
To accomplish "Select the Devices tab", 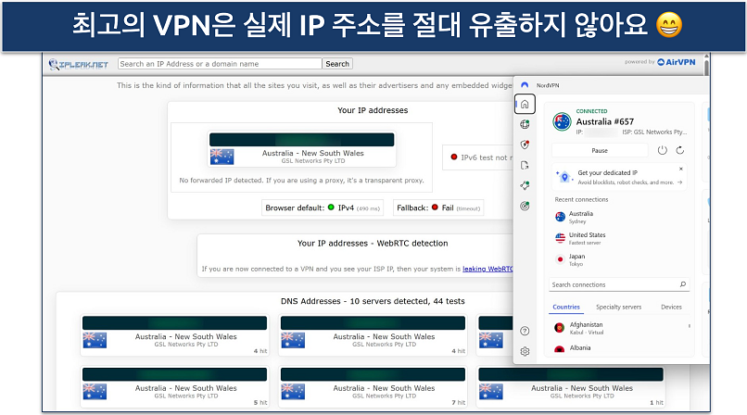I will click(x=671, y=307).
